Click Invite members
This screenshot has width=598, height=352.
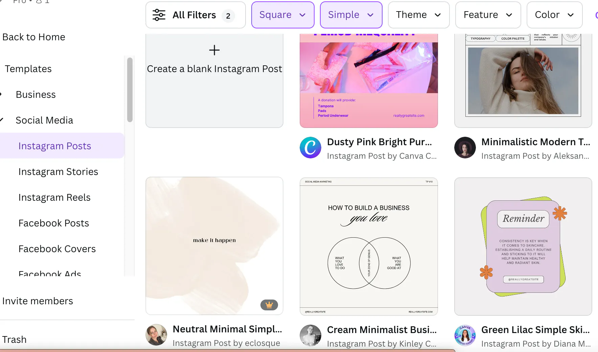[x=38, y=301]
